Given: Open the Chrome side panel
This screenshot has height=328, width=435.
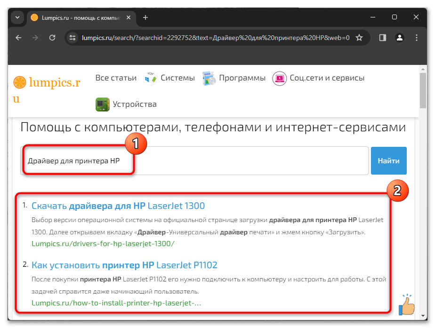Looking at the screenshot, I should pyautogui.click(x=383, y=38).
